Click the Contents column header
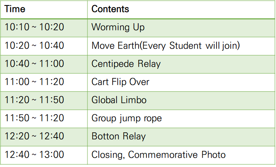276x167 pixels. (x=110, y=9)
